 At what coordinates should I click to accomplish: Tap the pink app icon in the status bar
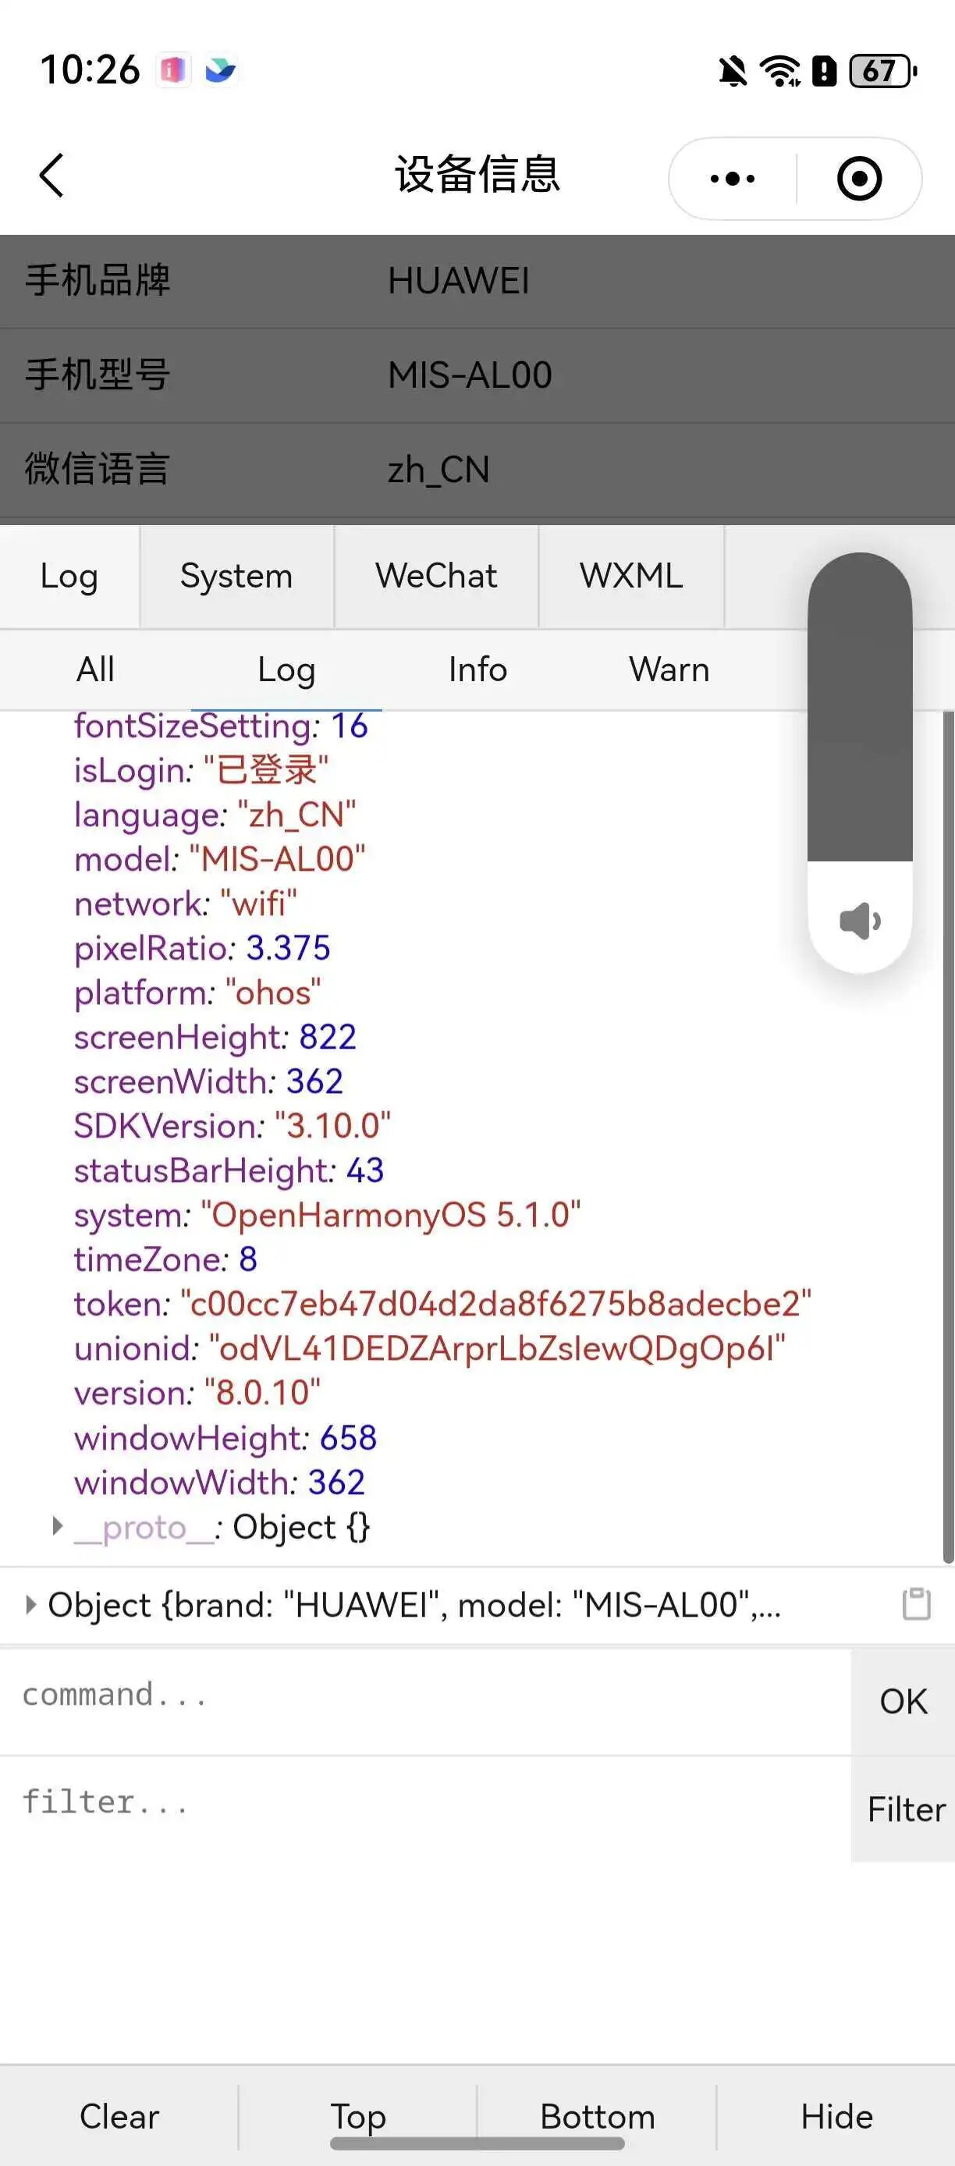(173, 69)
